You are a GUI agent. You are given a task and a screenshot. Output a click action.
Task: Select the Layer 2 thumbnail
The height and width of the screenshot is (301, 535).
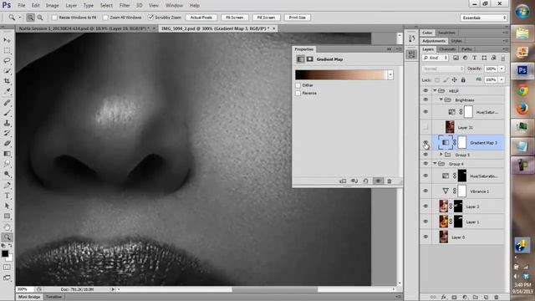443,207
